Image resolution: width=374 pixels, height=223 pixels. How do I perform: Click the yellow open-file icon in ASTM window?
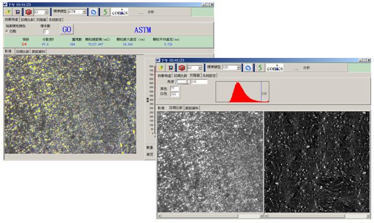(x=8, y=12)
